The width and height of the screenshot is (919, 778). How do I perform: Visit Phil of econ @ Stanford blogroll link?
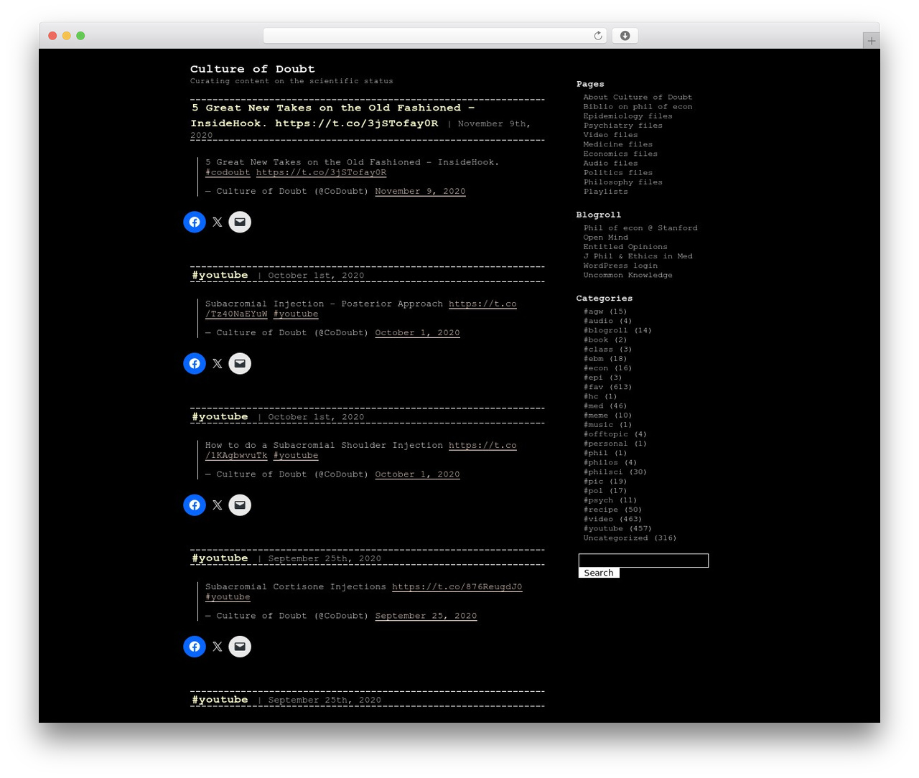click(640, 228)
